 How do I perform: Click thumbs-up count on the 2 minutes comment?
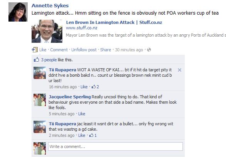point(93,135)
